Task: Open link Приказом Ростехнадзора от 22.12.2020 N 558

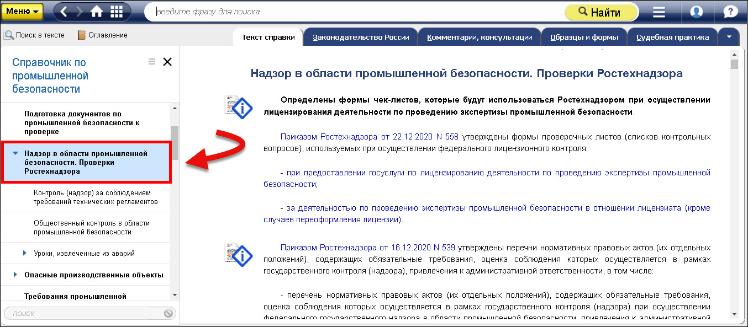Action: [369, 137]
